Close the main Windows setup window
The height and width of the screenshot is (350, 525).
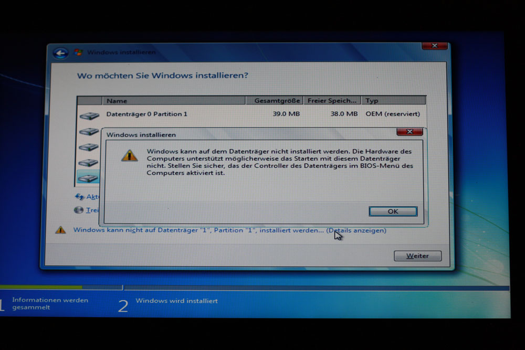[x=435, y=46]
